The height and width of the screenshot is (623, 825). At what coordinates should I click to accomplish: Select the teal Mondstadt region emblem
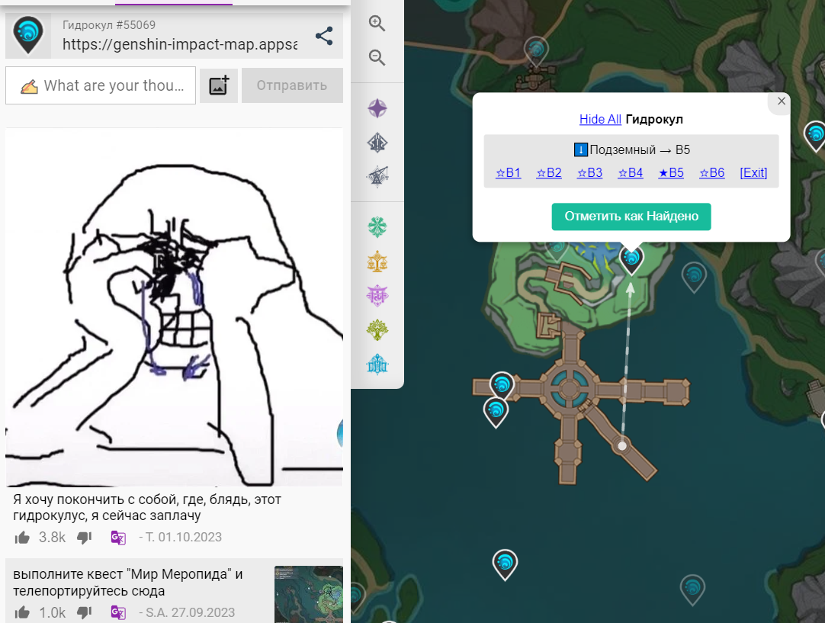377,226
